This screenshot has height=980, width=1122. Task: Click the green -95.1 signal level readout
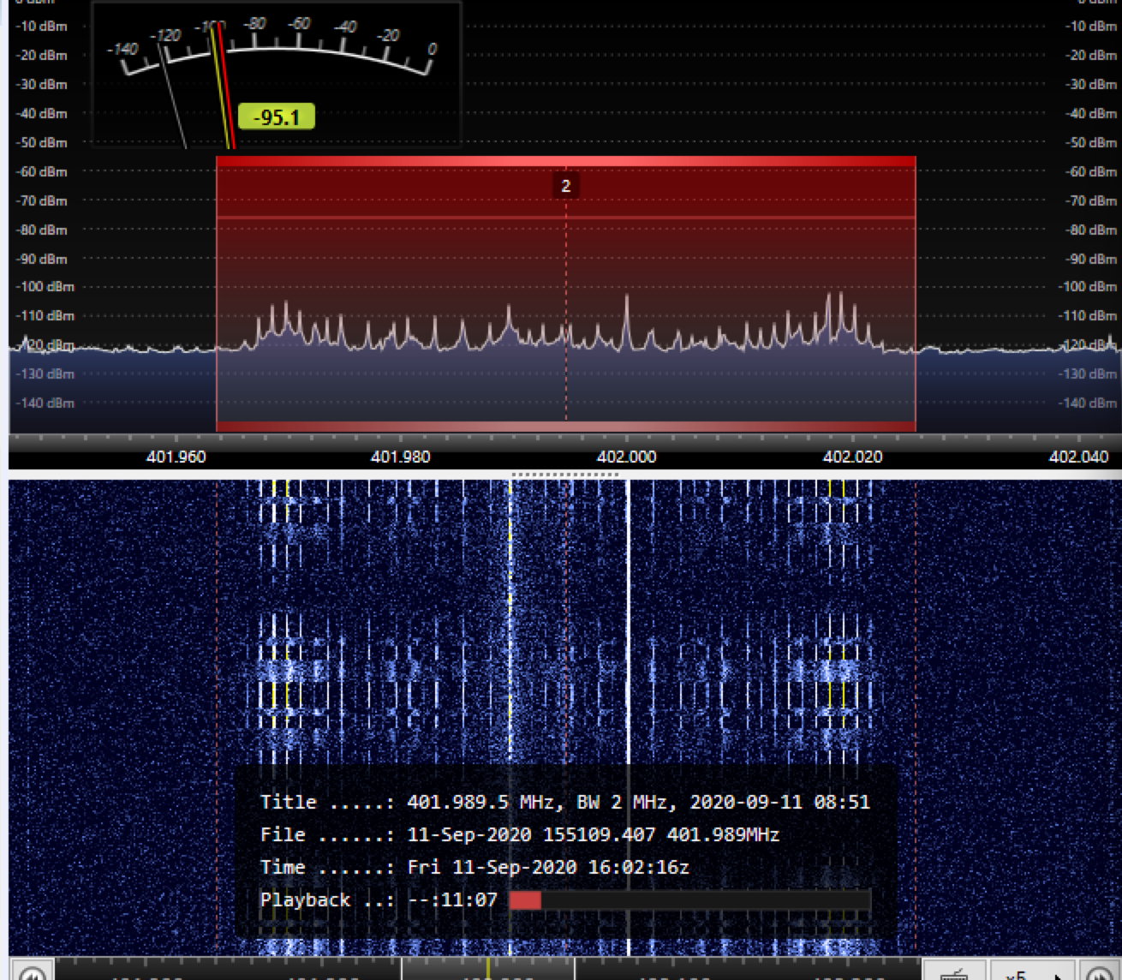coord(276,117)
